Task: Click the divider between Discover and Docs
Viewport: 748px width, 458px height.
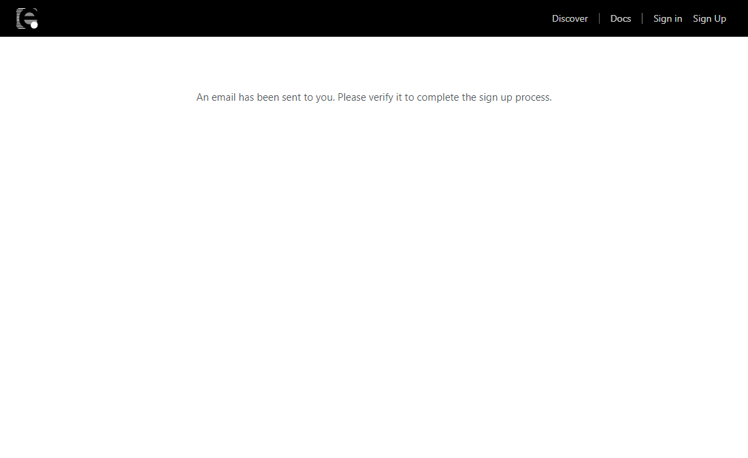Action: coord(599,18)
